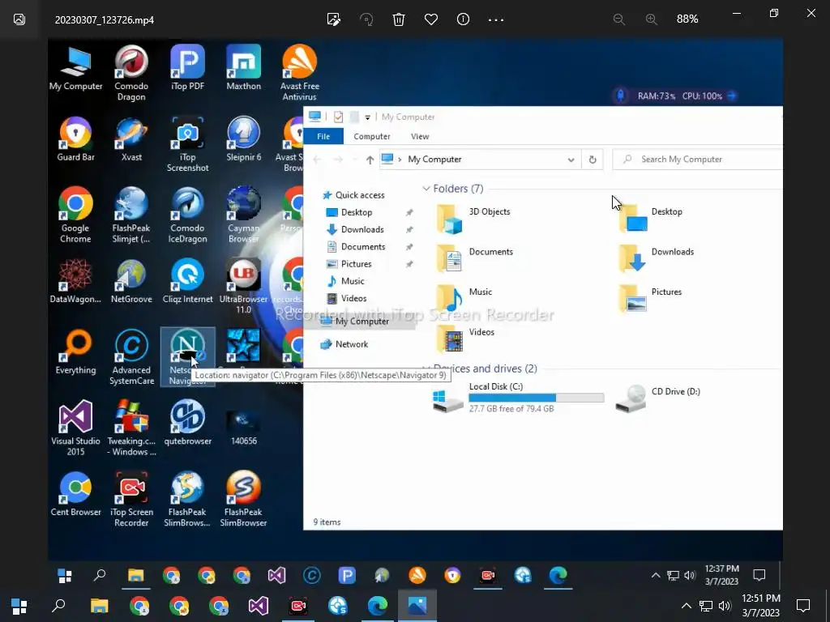
Task: Select the UltraBrowser 11.0 desktop icon
Action: tap(243, 286)
